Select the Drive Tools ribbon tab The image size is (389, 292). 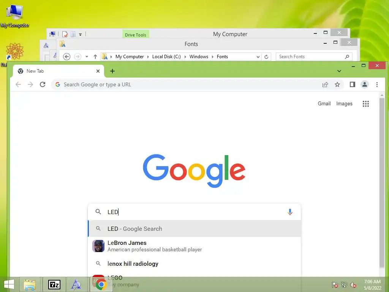pyautogui.click(x=136, y=35)
